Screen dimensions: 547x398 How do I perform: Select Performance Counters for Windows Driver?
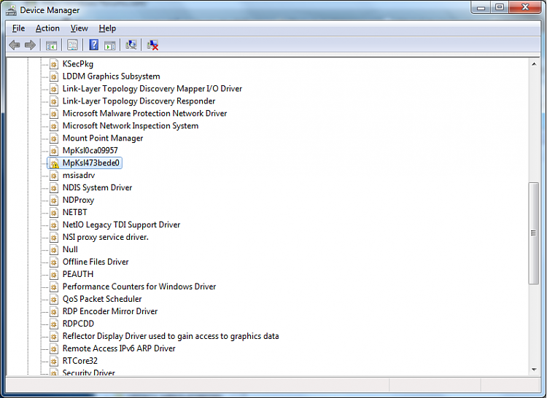point(139,286)
